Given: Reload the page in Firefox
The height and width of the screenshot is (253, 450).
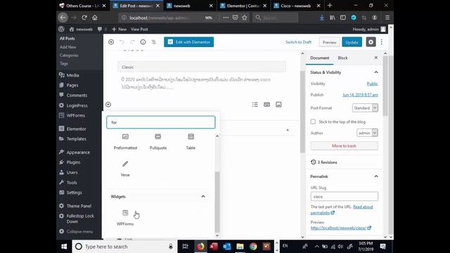Looking at the screenshot, I should click(84, 18).
